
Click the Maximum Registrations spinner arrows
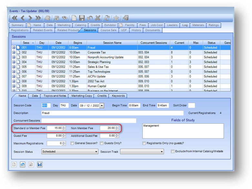64,143
